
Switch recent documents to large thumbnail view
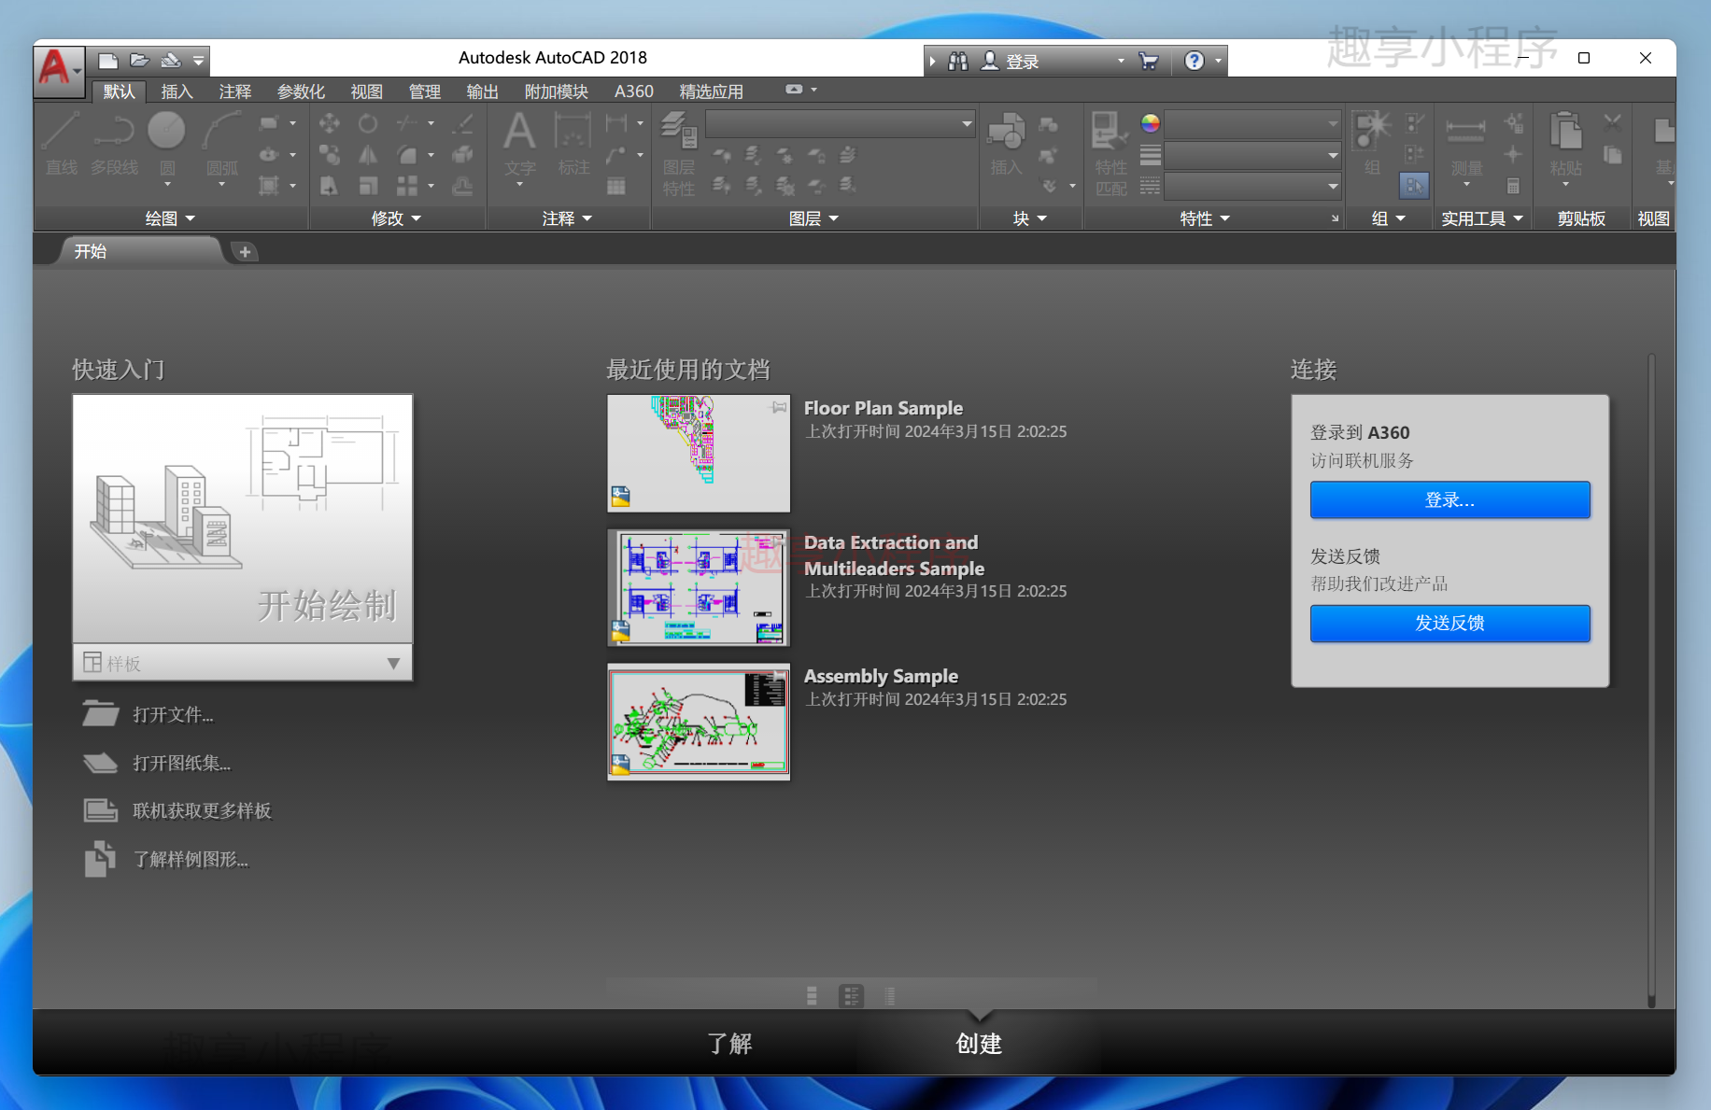(812, 996)
